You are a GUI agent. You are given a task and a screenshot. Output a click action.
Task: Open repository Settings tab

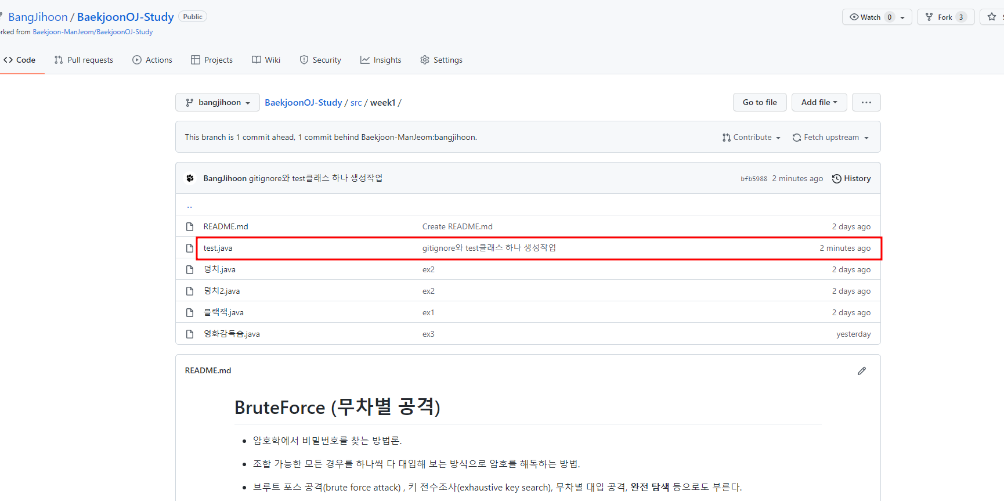[441, 60]
